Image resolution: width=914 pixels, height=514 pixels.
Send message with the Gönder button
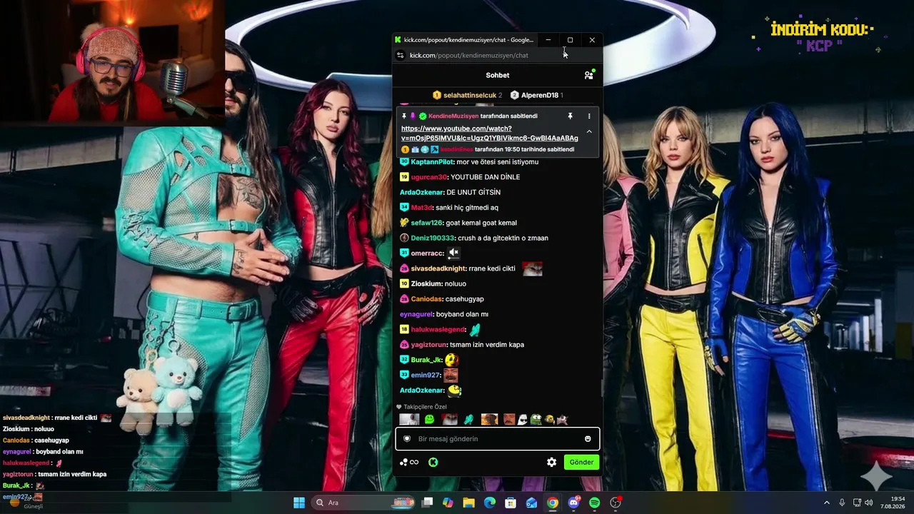pyautogui.click(x=581, y=462)
